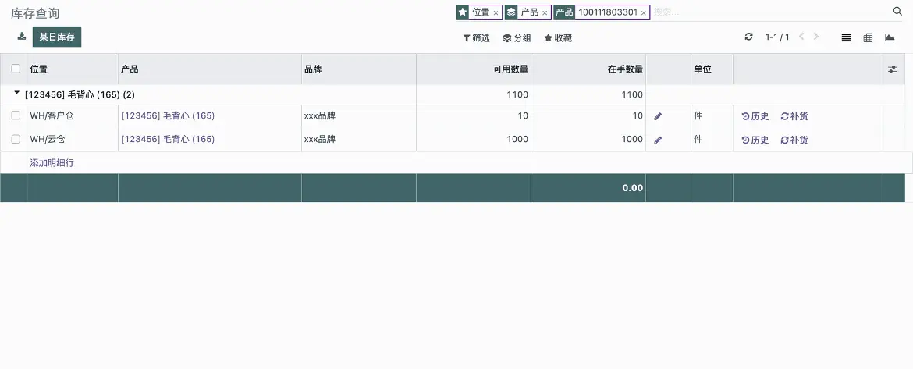Screen dimensions: 913x369
Task: Toggle select-all checkbox in header
Action: click(x=16, y=69)
